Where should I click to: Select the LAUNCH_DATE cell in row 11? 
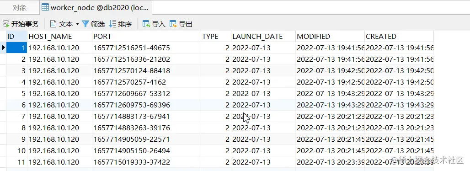click(263, 162)
